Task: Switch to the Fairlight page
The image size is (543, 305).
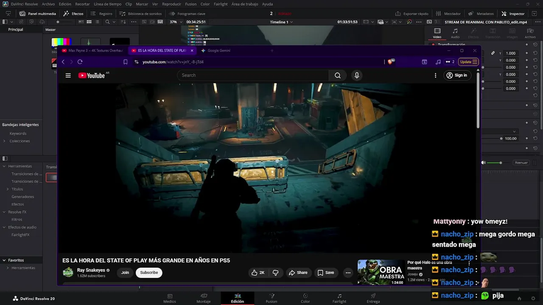Action: tap(339, 298)
